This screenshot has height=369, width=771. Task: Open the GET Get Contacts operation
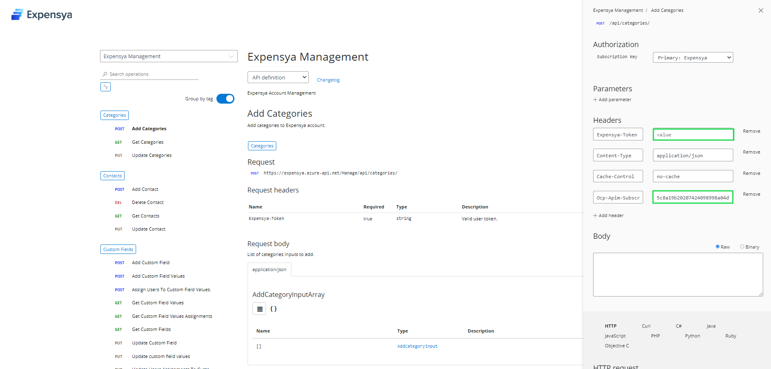(146, 216)
